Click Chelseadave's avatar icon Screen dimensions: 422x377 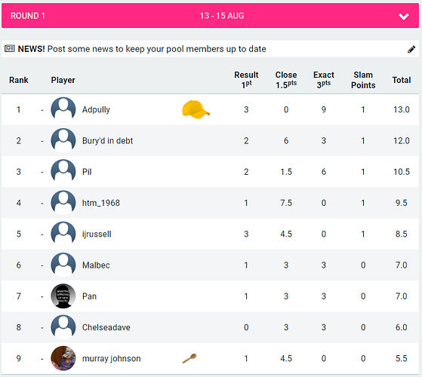[63, 327]
